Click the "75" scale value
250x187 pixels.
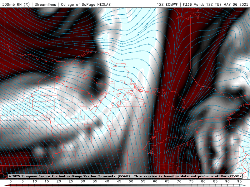click(191, 181)
